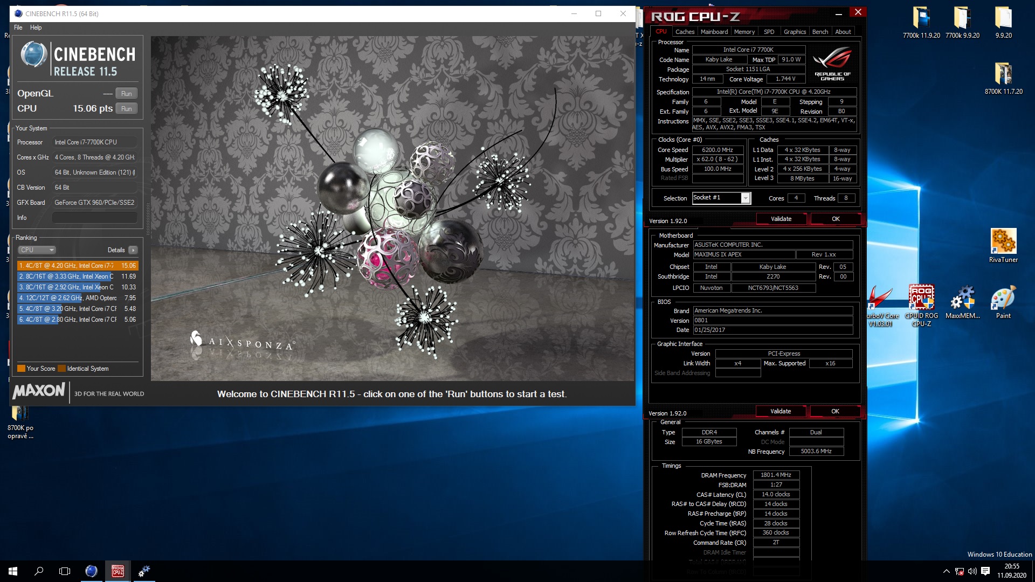Select ranking row 1 with score 15.06
1035x582 pixels.
(x=78, y=266)
